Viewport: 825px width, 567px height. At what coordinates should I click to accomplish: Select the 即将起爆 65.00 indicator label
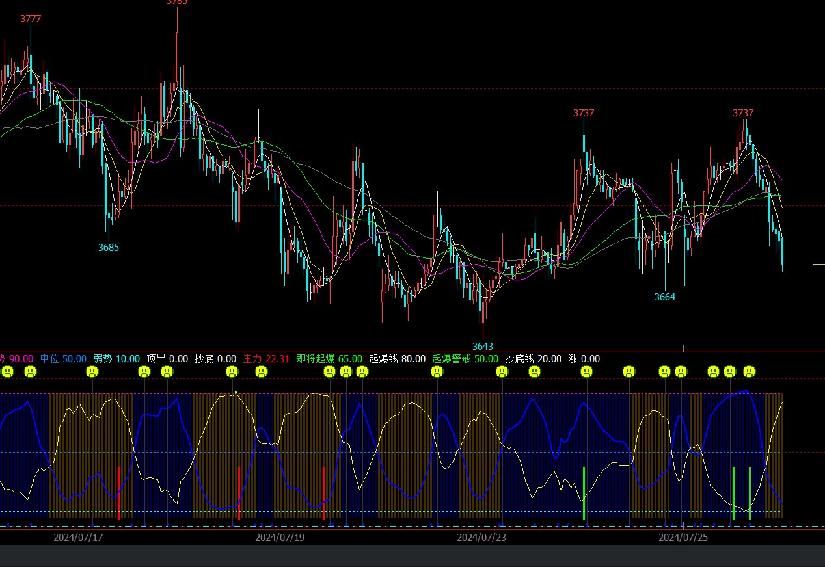coord(329,359)
